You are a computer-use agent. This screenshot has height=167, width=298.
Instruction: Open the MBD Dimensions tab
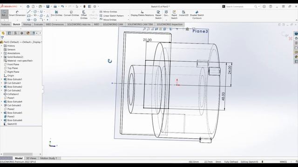coord(55,24)
